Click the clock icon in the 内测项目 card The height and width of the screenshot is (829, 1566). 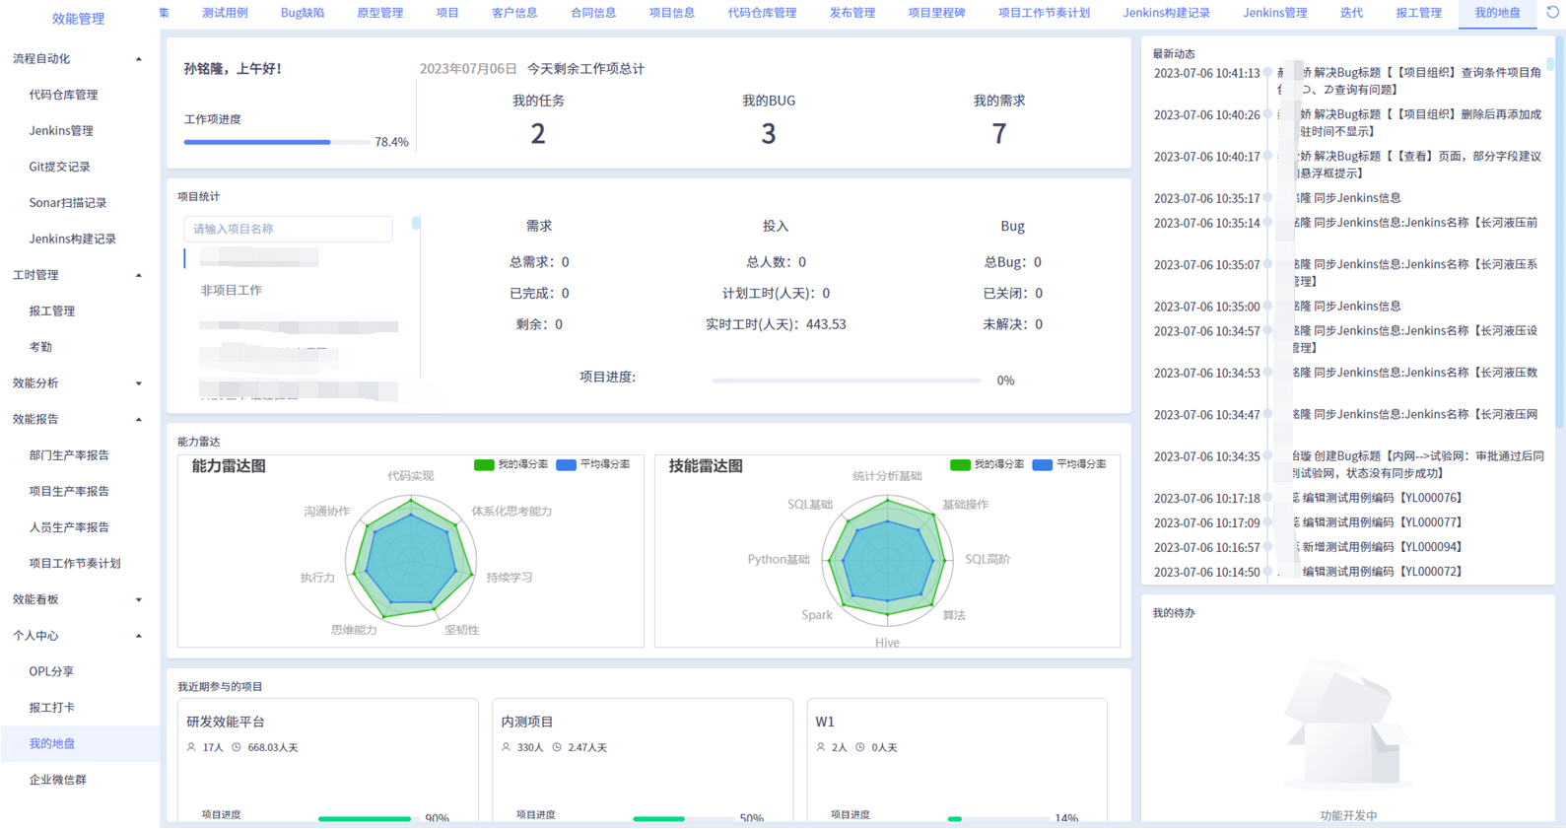tap(557, 747)
